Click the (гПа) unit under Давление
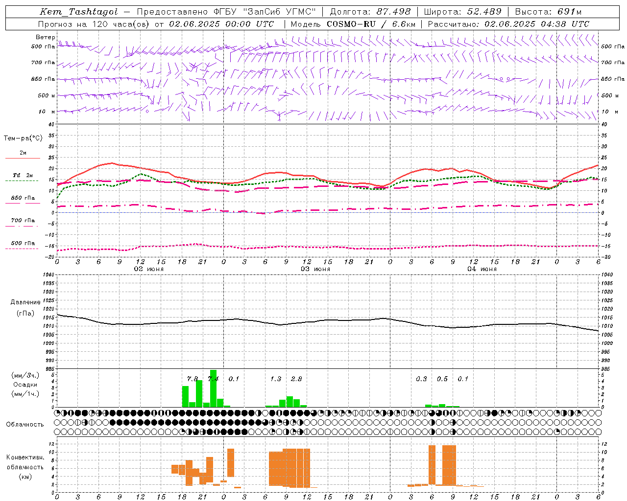This screenshot has height=501, width=627. (25, 314)
